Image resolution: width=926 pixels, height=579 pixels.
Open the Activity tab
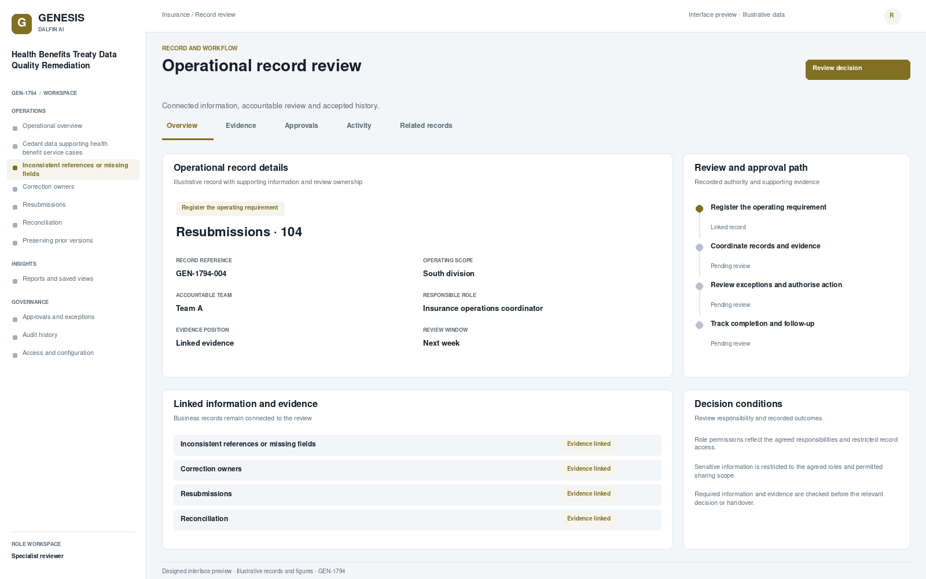tap(359, 126)
